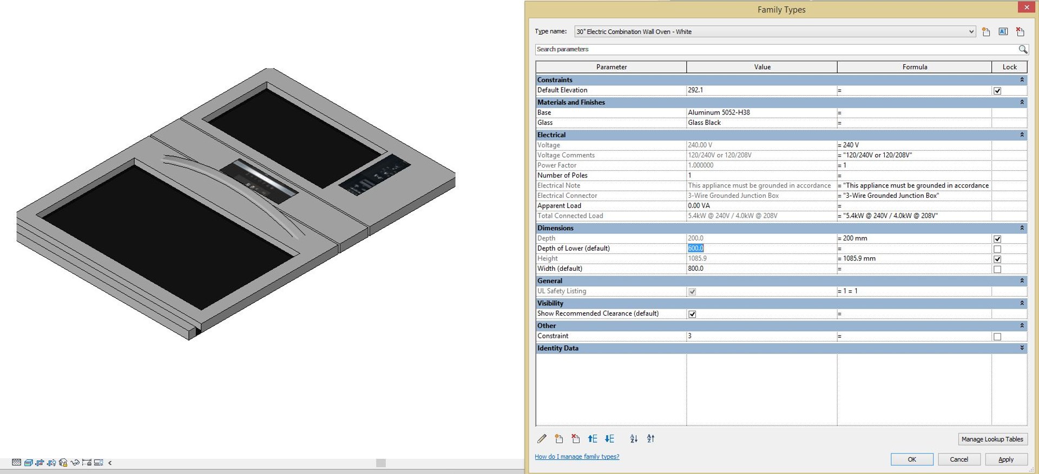Toggle the UL Safety Listing checkbox
1039x474 pixels.
692,292
